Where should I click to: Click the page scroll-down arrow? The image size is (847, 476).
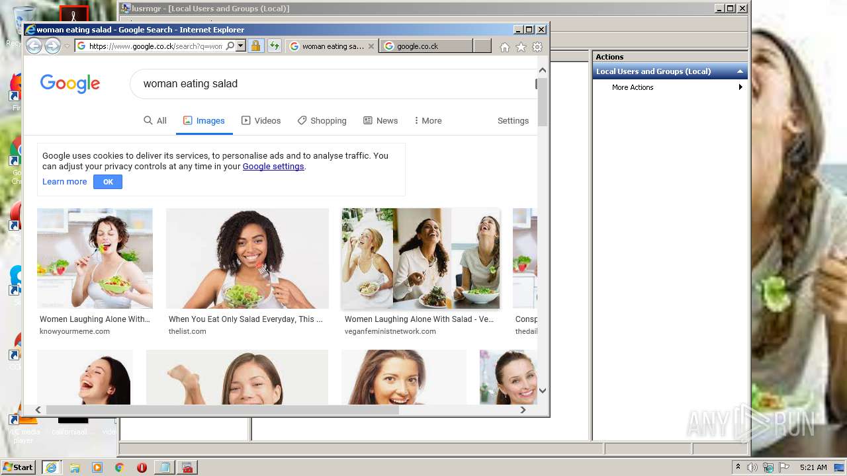(x=543, y=391)
